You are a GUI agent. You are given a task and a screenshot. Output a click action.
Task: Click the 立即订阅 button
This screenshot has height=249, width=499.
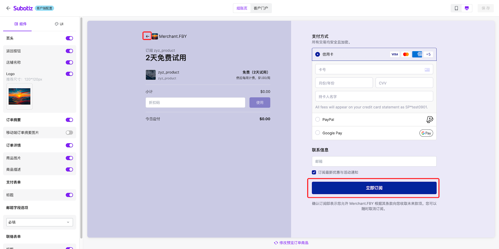[374, 188]
